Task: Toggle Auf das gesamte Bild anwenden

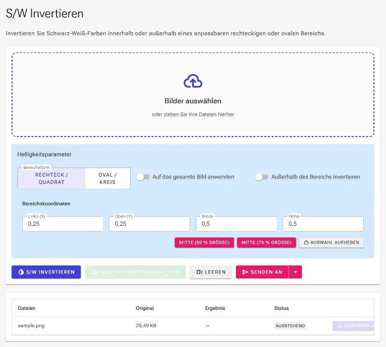Action: click(143, 177)
